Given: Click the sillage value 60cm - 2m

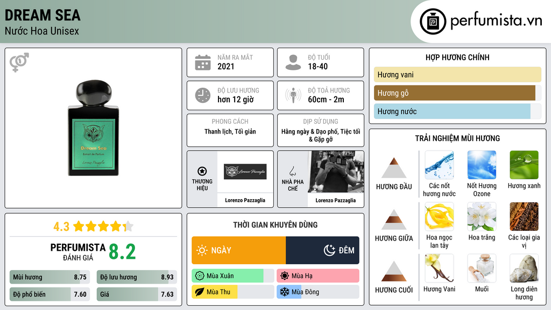Looking at the screenshot, I should (x=326, y=100).
